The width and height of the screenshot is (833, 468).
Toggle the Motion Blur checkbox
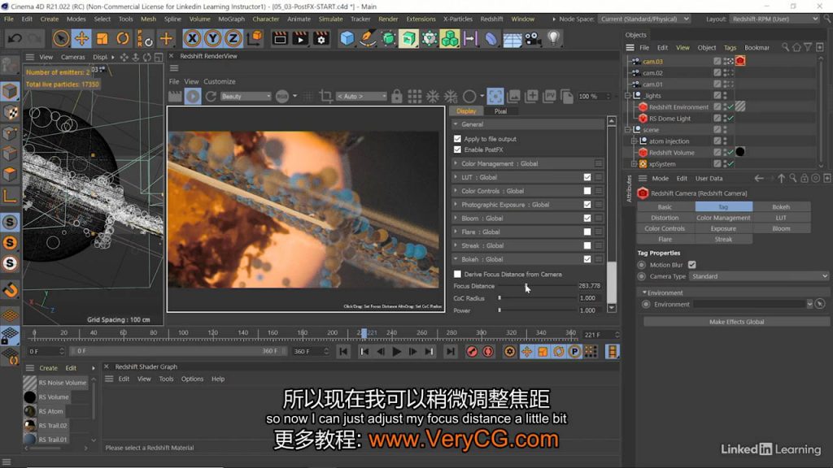coord(691,265)
